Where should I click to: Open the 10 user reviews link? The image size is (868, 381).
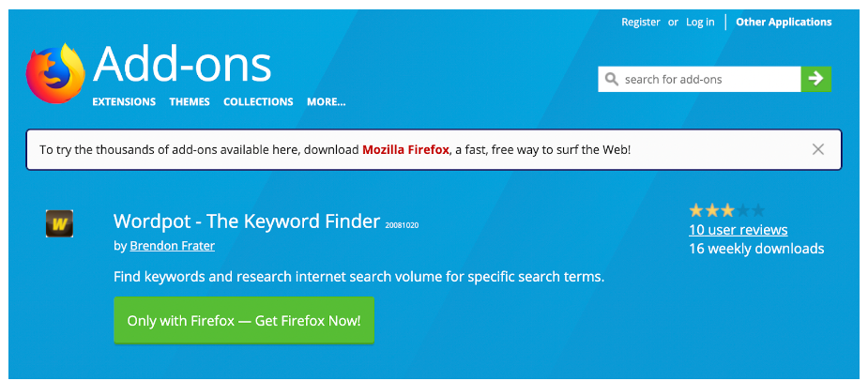click(738, 230)
